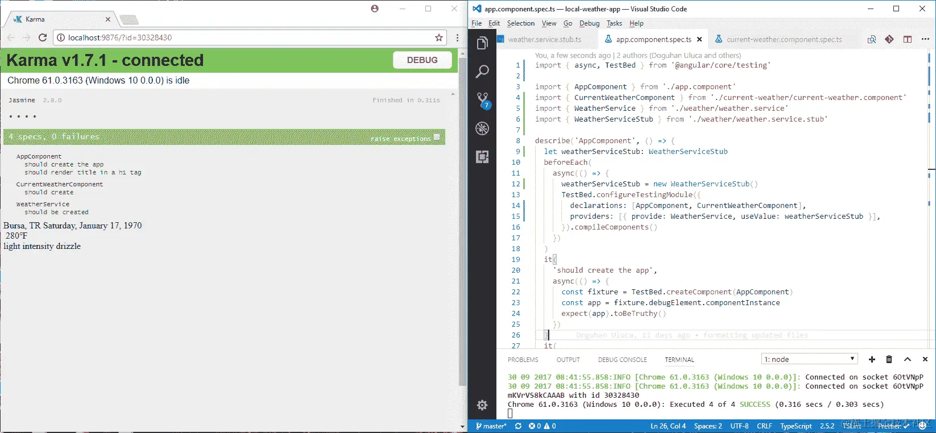Click the WeatherService suite link in Karma

43,204
